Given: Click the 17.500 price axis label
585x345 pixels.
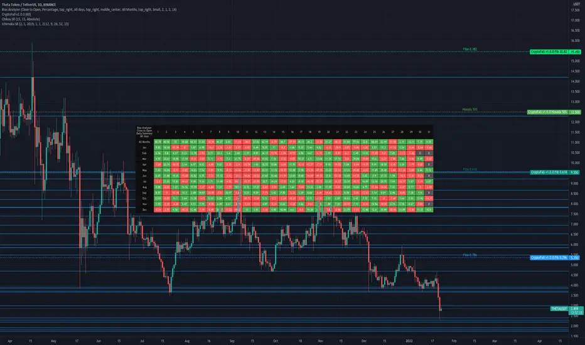Looking at the screenshot, I should pyautogui.click(x=575, y=10).
